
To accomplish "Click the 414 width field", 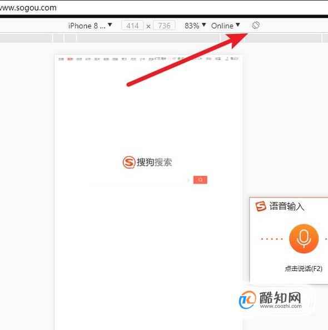I will [132, 26].
